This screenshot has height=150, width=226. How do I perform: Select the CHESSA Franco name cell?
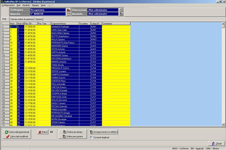click(x=65, y=87)
